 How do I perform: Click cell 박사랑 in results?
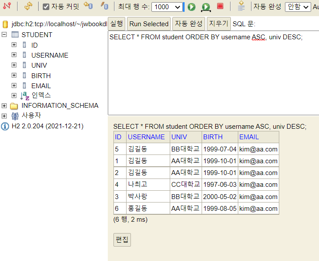tap(148, 196)
